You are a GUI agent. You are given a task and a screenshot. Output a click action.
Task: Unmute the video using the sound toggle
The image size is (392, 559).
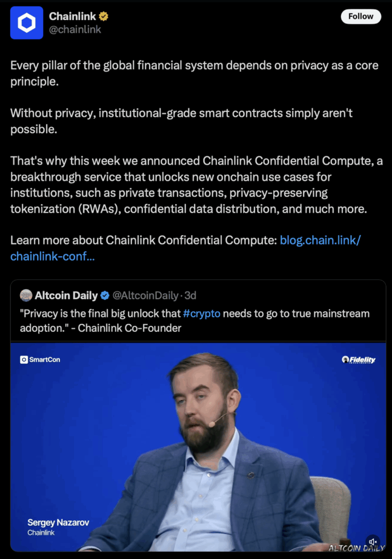(373, 541)
